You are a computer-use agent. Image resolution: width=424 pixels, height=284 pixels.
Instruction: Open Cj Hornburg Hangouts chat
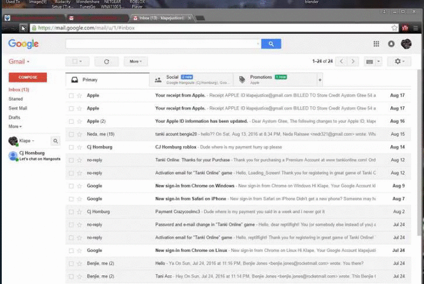coord(34,156)
